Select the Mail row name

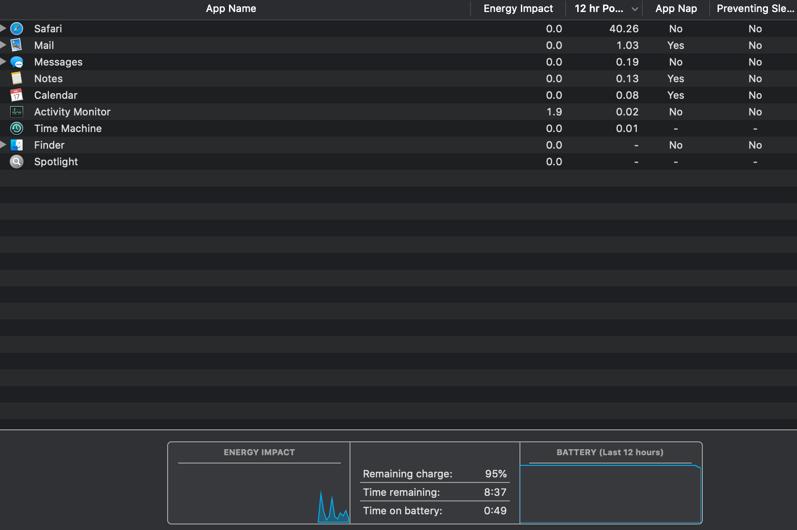pyautogui.click(x=44, y=45)
